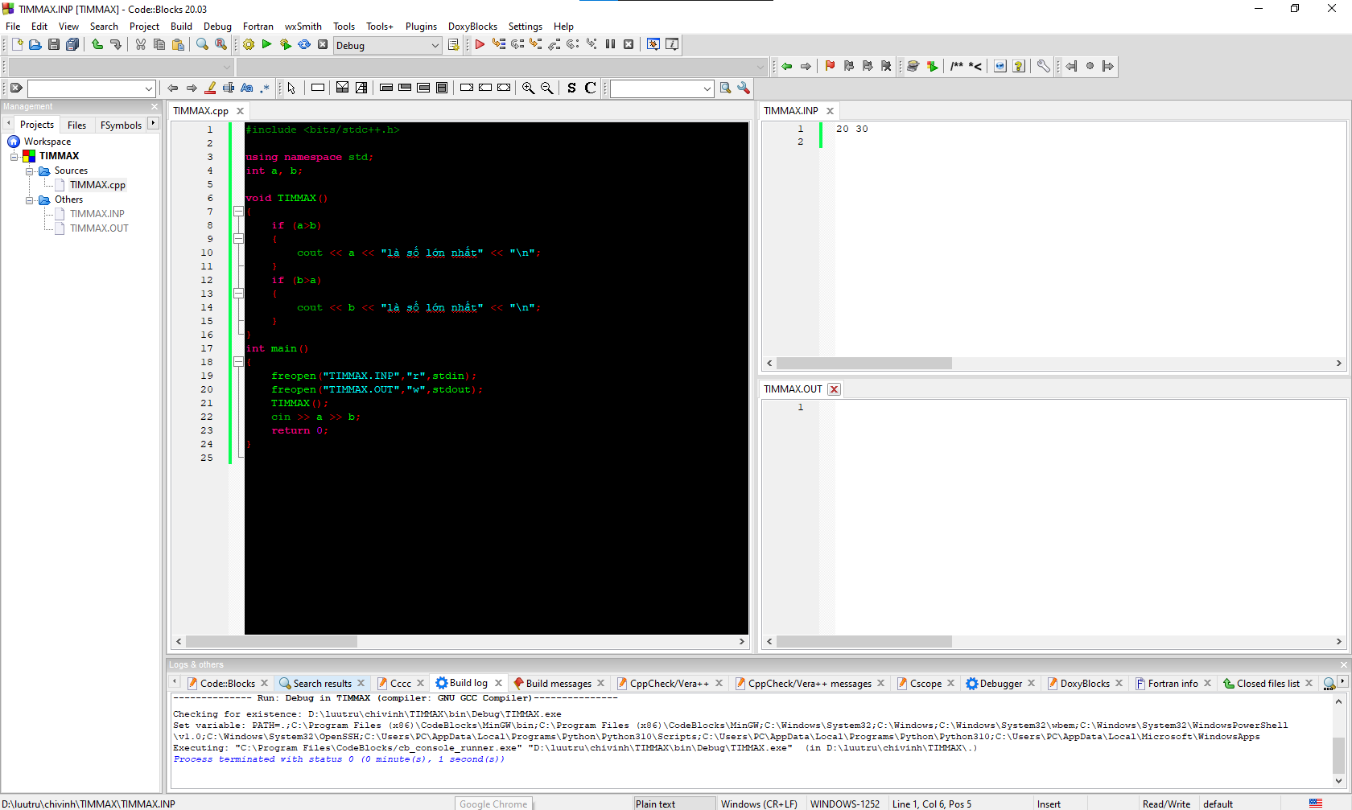
Task: Open the Debugging windows icon
Action: pos(653,45)
